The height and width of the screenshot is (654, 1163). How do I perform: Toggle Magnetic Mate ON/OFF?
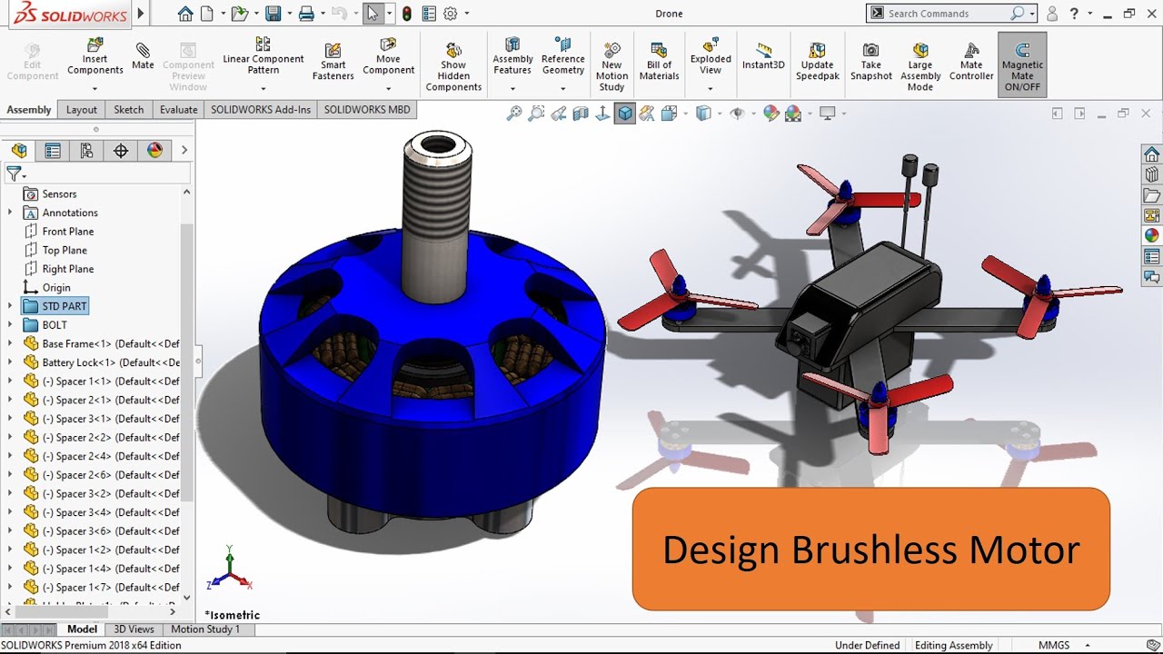[x=1022, y=64]
